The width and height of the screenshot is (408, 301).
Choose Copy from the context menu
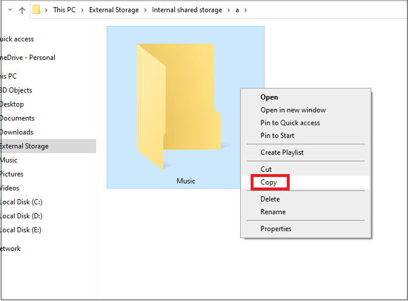pyautogui.click(x=269, y=182)
